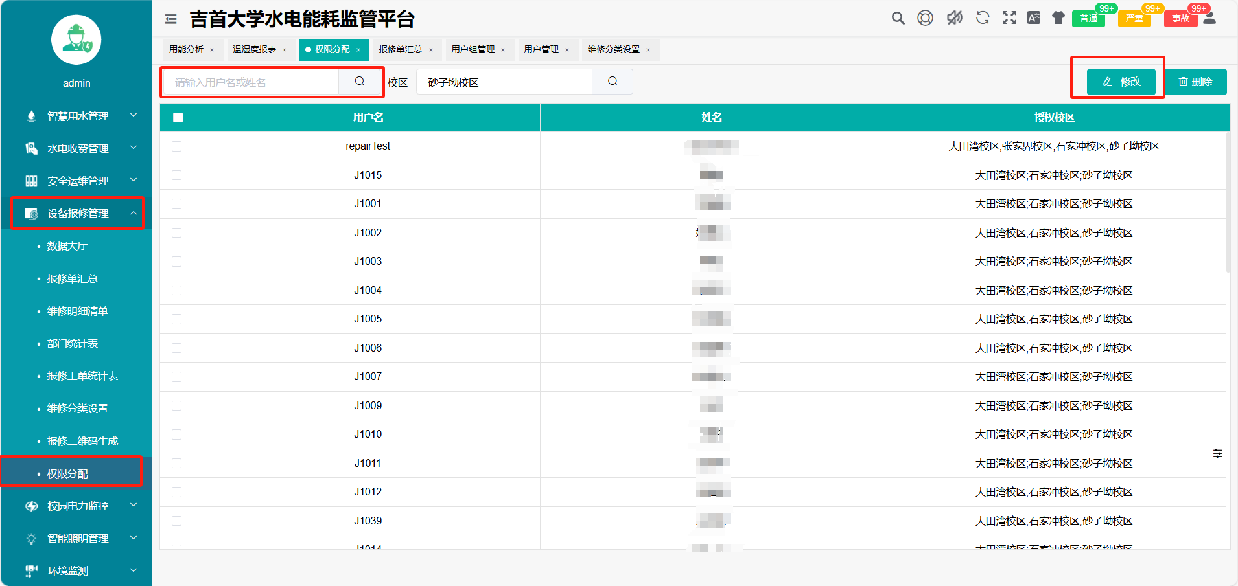Toggle the muted sound icon

[954, 18]
